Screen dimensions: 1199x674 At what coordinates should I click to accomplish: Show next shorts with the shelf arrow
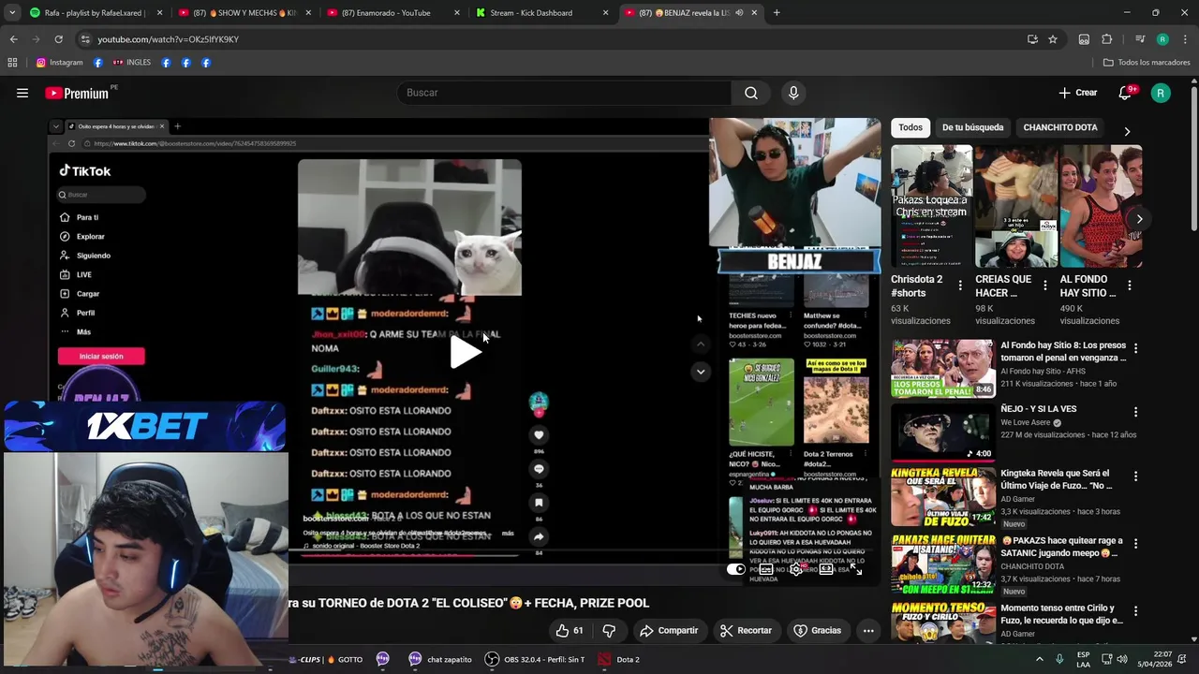(x=1139, y=219)
